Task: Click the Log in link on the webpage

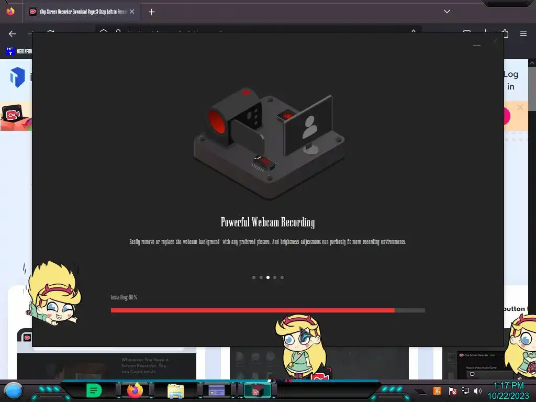Action: [x=511, y=80]
